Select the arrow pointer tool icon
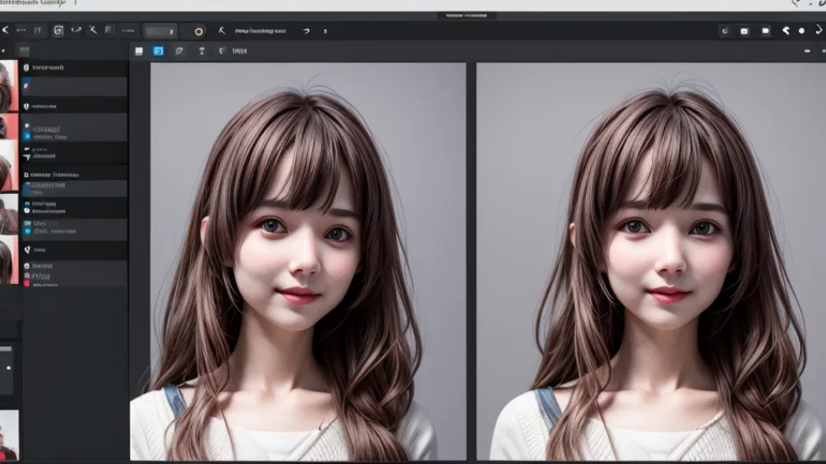The height and width of the screenshot is (464, 826). click(x=221, y=30)
